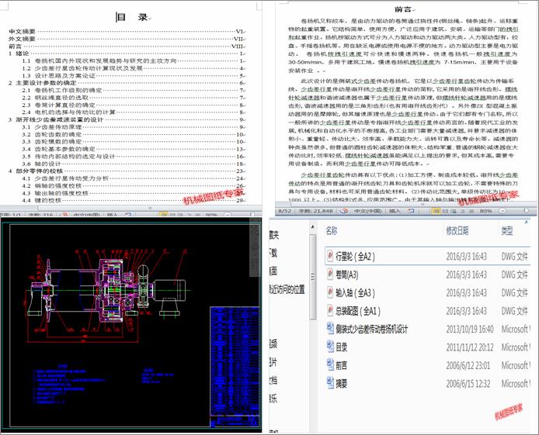Click TOC entry 外文摘要

pos(22,39)
